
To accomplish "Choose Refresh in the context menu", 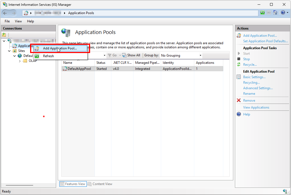I will [x=60, y=56].
